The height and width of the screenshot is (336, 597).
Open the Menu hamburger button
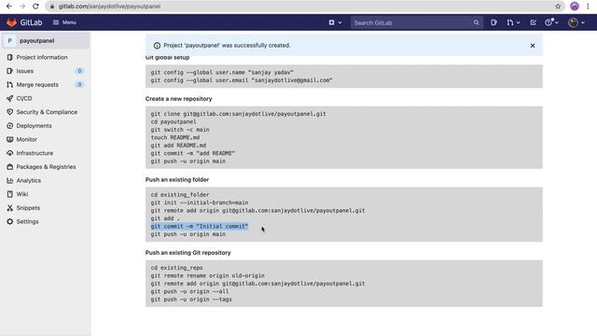tap(64, 22)
